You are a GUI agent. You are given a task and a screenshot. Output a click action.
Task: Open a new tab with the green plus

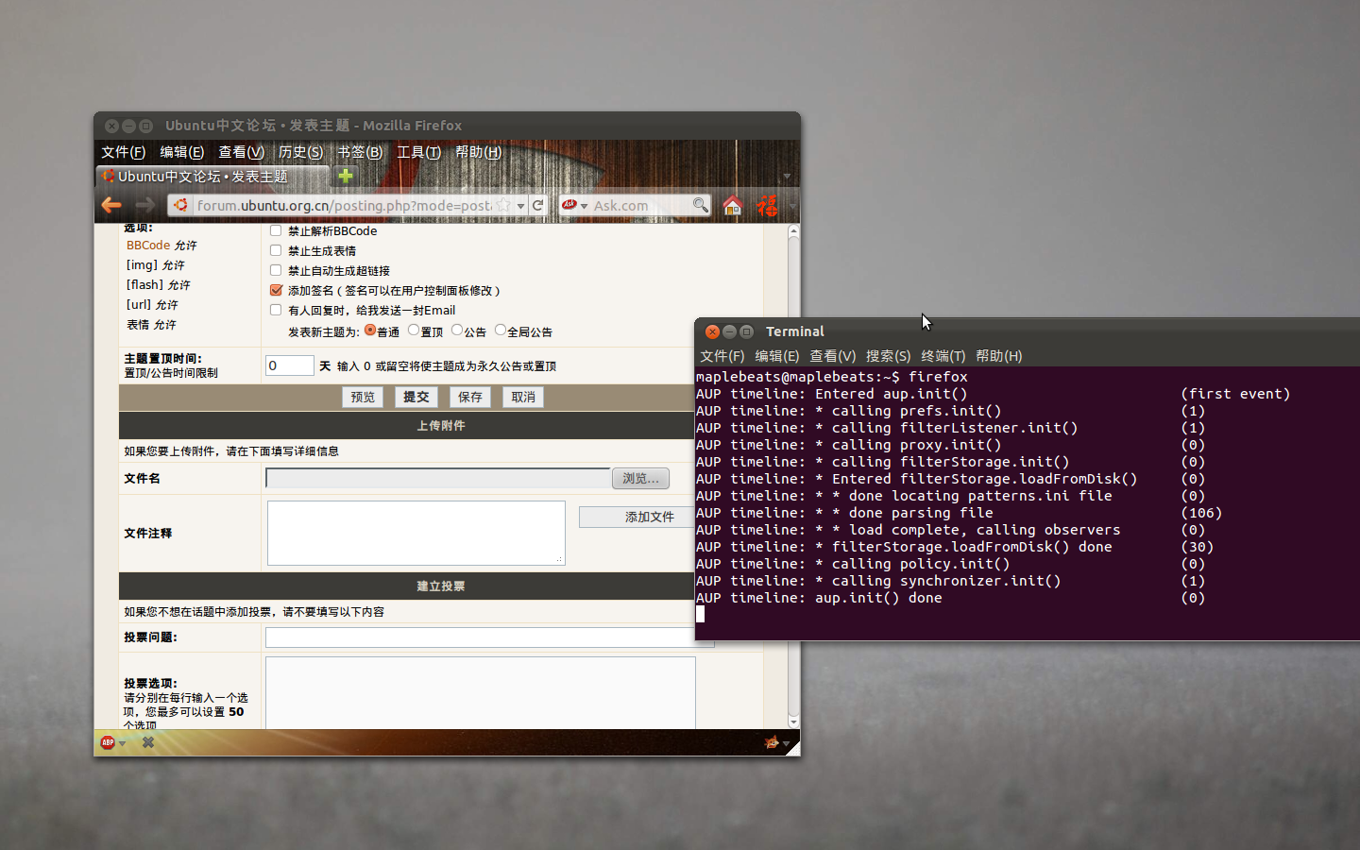[x=346, y=176]
